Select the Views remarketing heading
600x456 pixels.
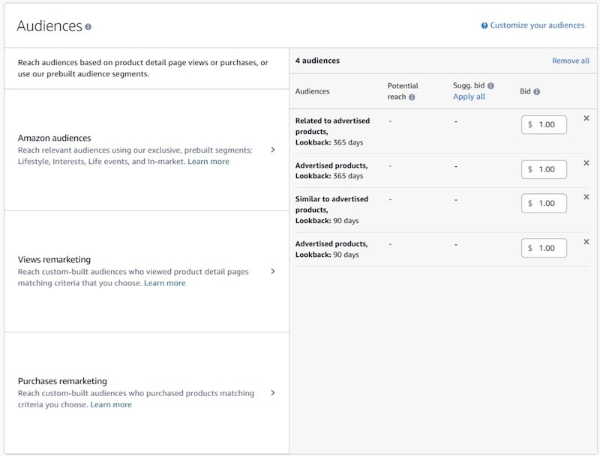coord(54,260)
